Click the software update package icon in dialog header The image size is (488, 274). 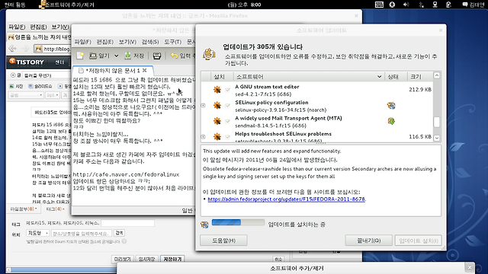pos(209,54)
